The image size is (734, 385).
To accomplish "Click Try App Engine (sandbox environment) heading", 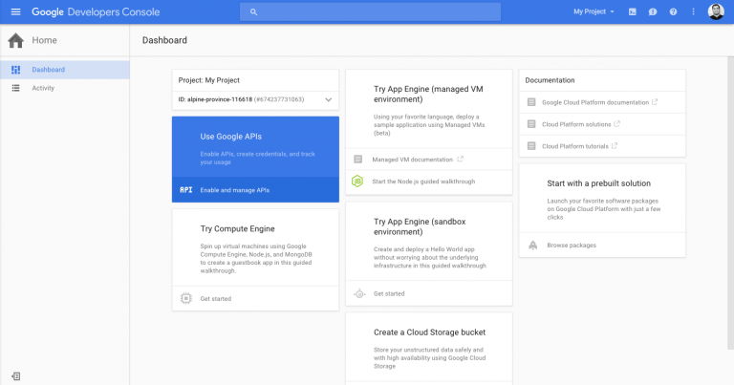I will (420, 226).
